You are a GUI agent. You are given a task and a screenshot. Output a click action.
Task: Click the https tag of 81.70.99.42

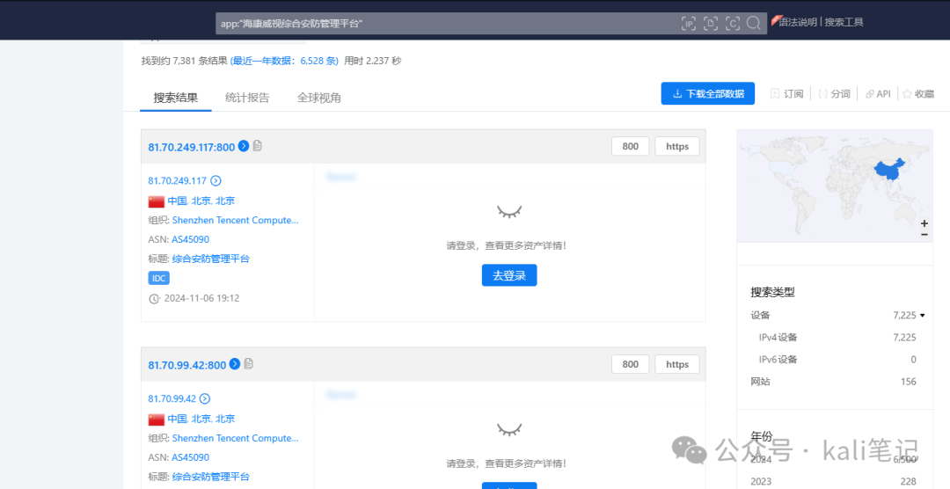click(x=677, y=364)
